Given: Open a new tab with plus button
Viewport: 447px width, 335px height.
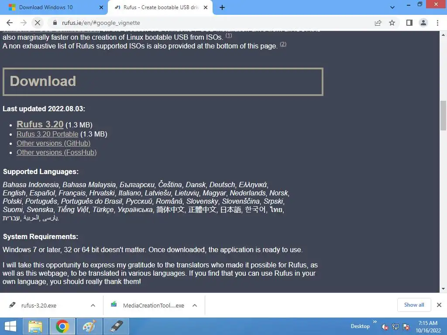Looking at the screenshot, I should [222, 7].
